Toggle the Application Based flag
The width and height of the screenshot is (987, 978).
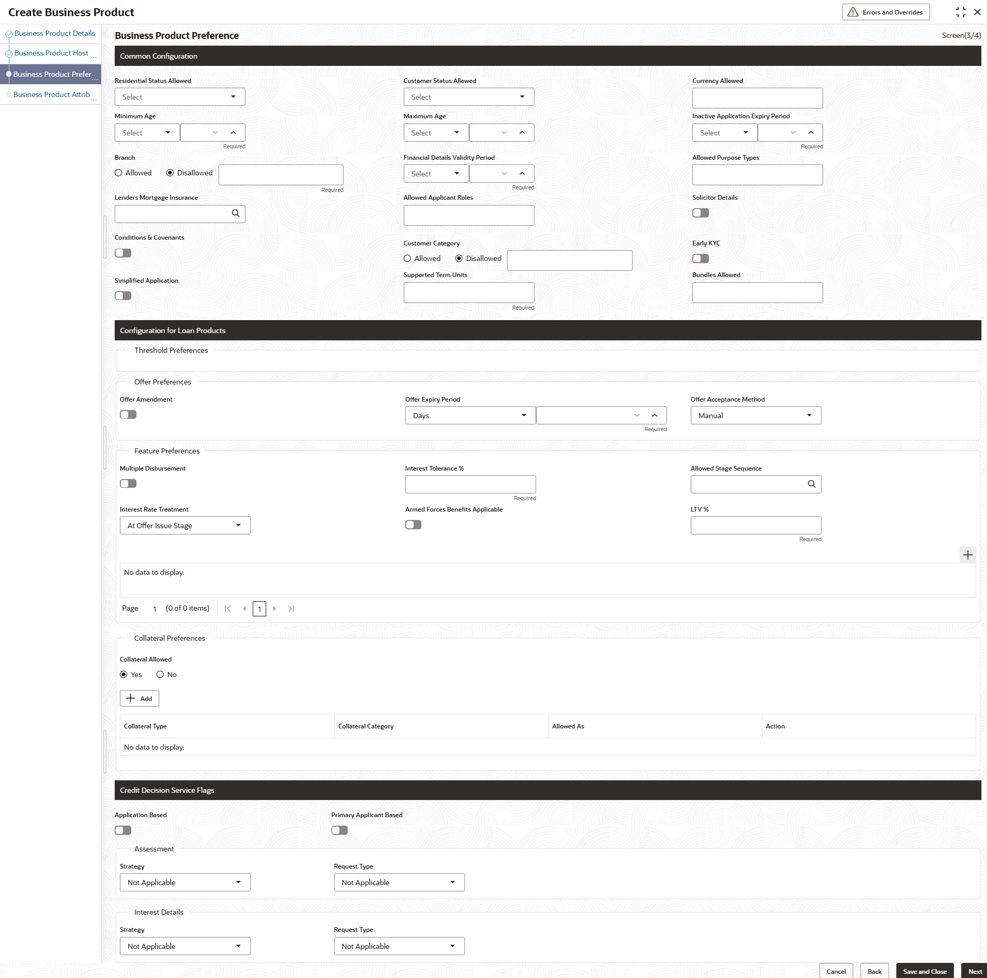[123, 830]
